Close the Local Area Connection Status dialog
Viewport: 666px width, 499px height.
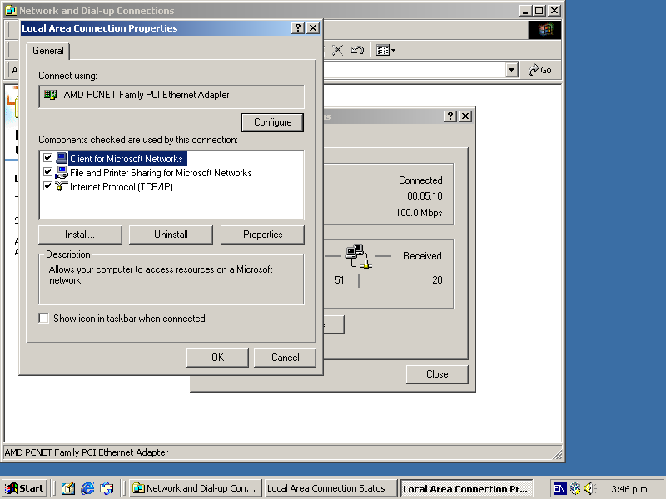(465, 116)
